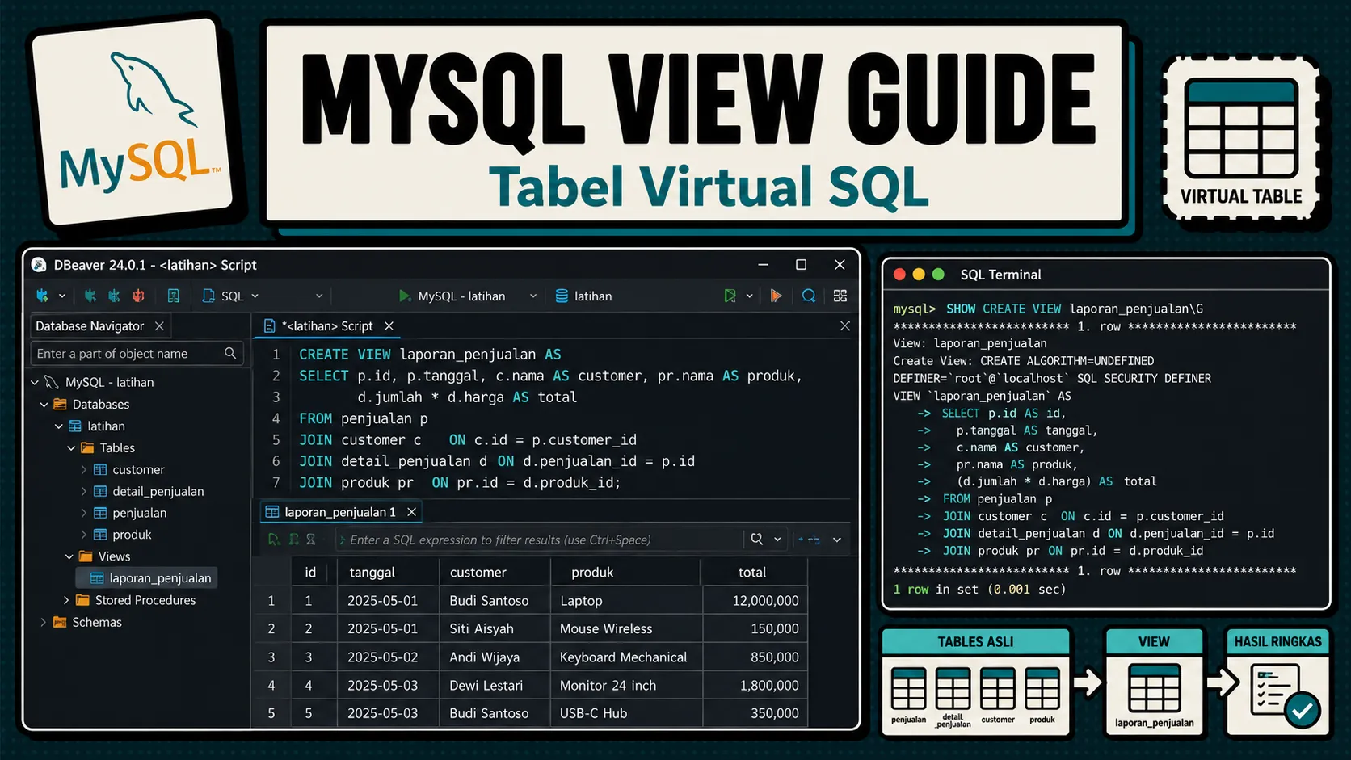Select the latihan database node in tree
This screenshot has height=760, width=1351.
(97, 426)
